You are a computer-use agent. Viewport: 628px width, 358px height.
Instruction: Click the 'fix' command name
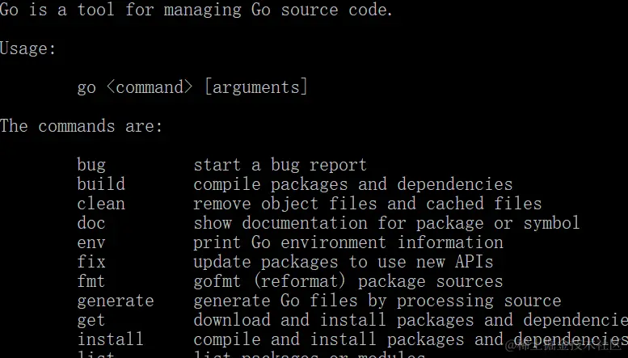point(91,262)
